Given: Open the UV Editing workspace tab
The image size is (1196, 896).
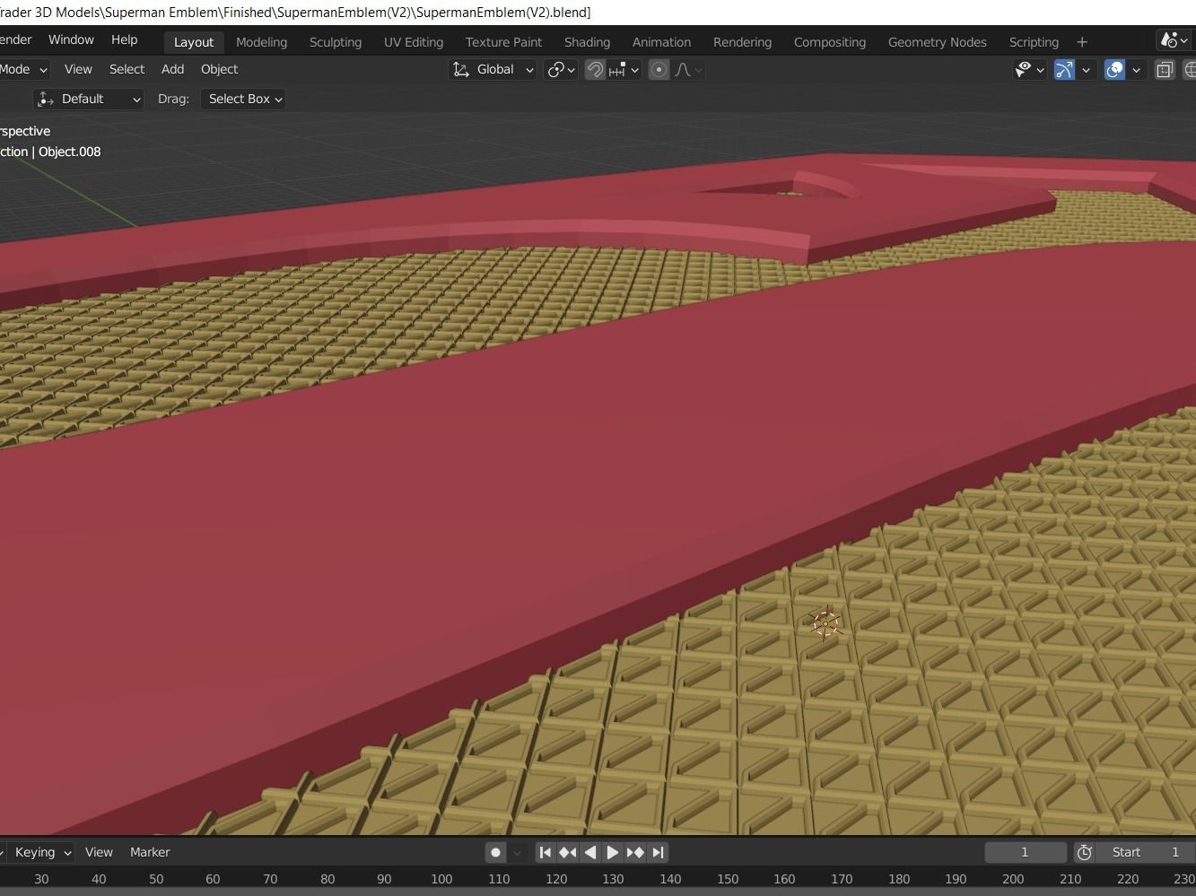Looking at the screenshot, I should pyautogui.click(x=414, y=42).
